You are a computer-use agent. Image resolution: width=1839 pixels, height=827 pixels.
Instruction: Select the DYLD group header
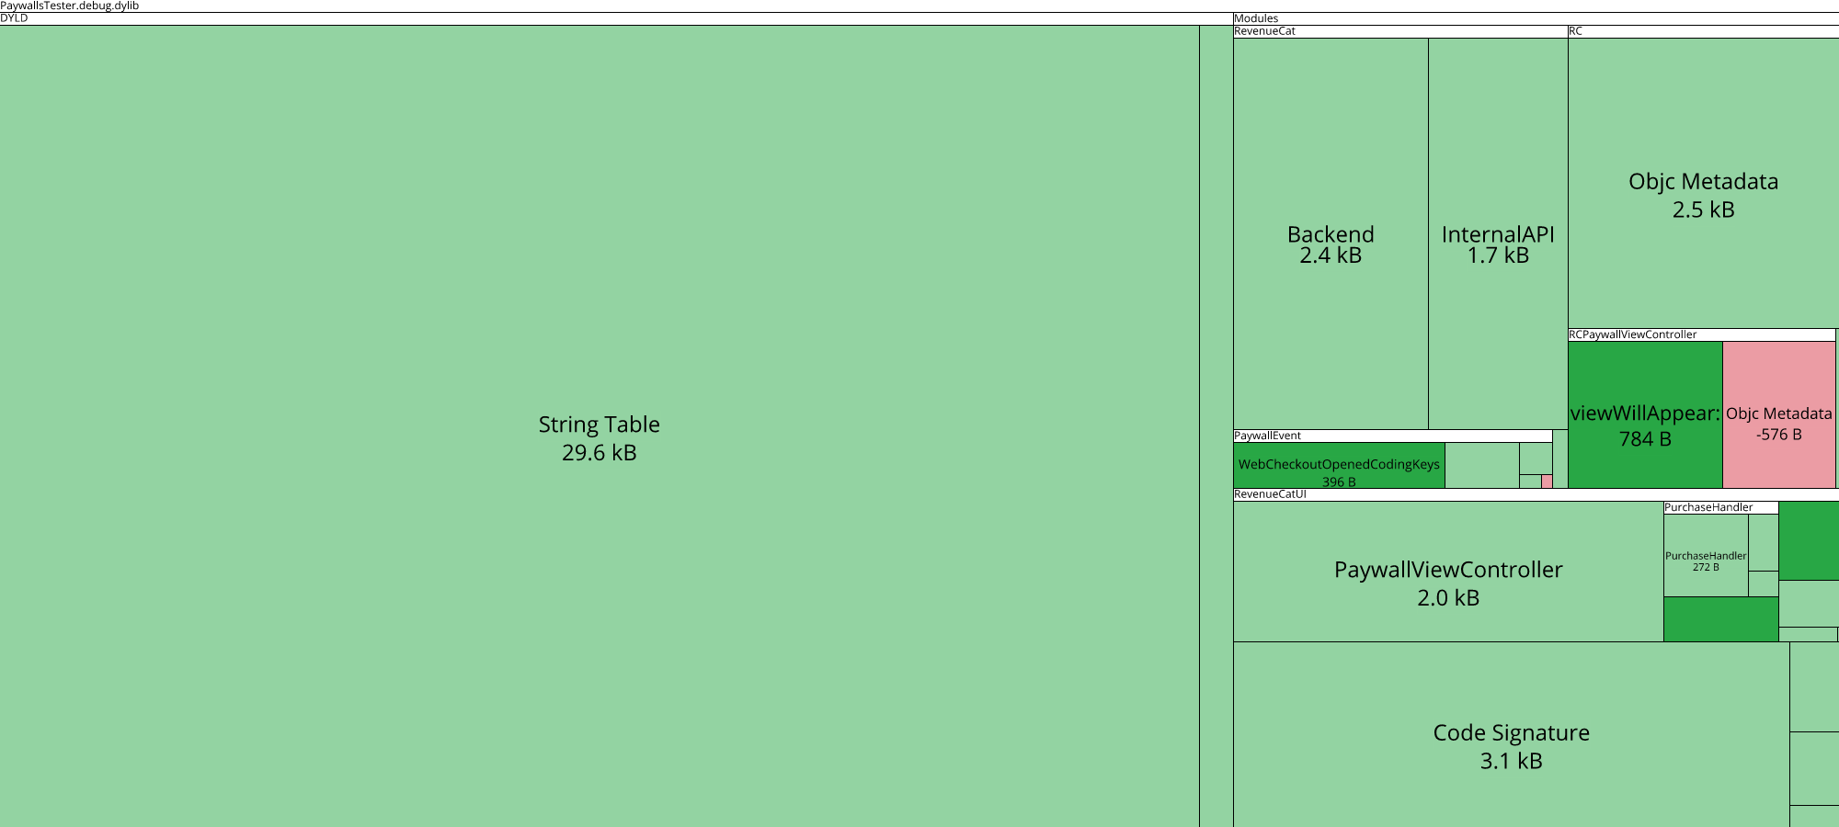pyautogui.click(x=616, y=18)
